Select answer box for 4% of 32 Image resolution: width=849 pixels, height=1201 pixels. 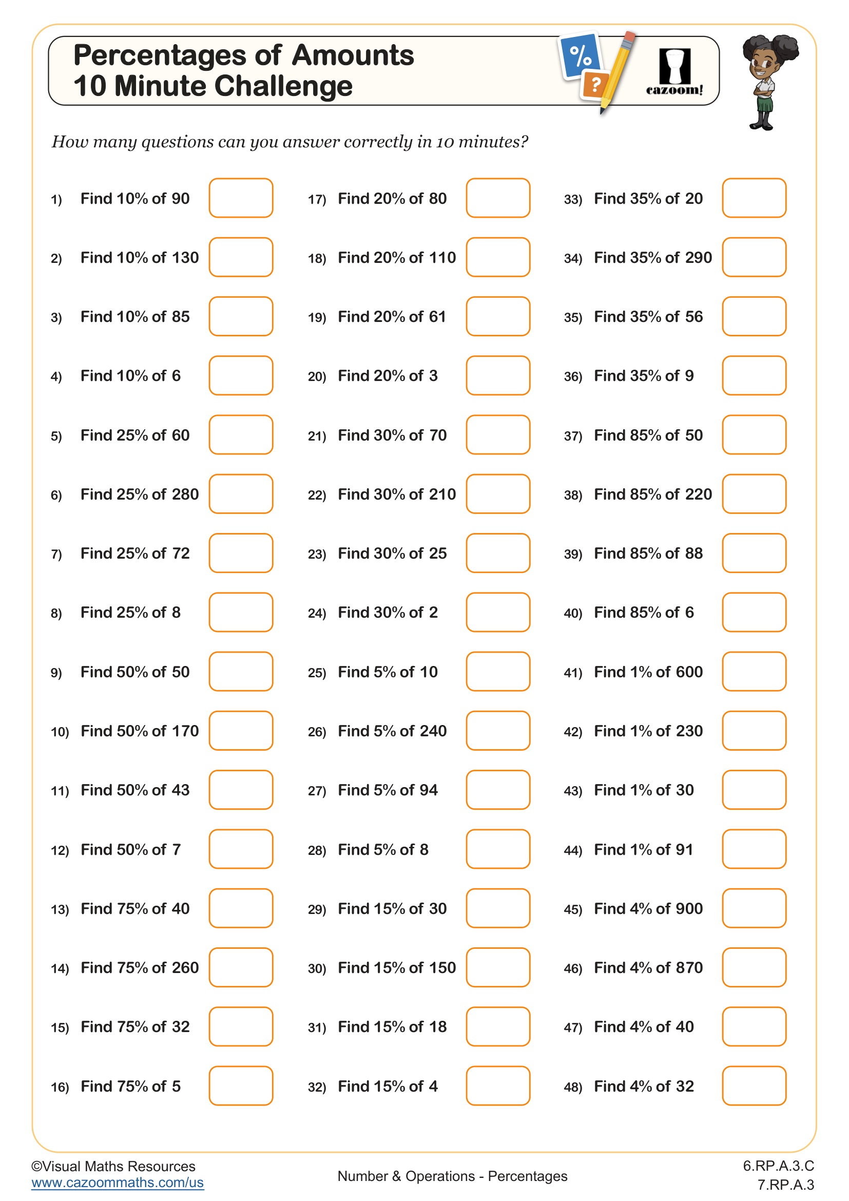(x=754, y=1085)
